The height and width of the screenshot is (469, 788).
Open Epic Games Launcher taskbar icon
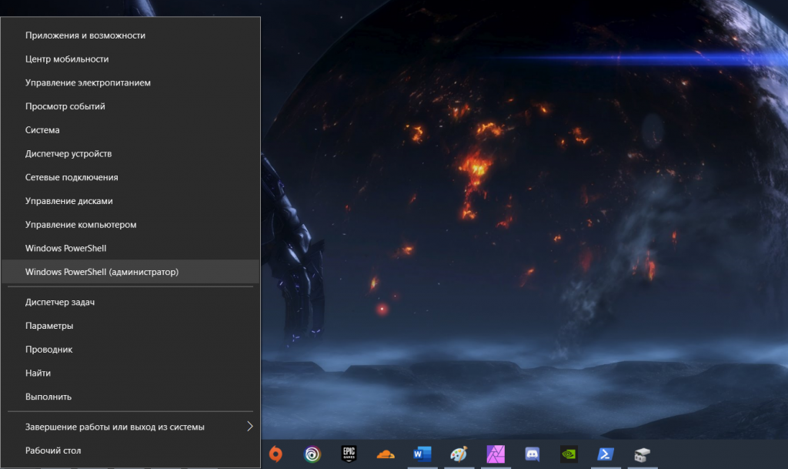[x=349, y=454]
